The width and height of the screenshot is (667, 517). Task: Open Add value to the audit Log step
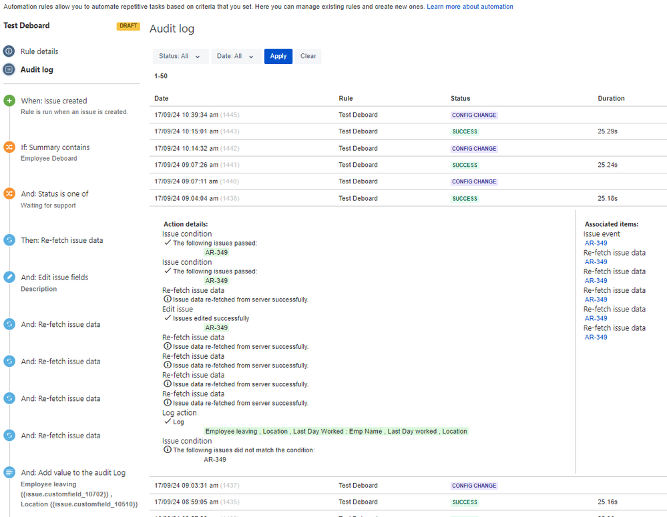pos(73,472)
